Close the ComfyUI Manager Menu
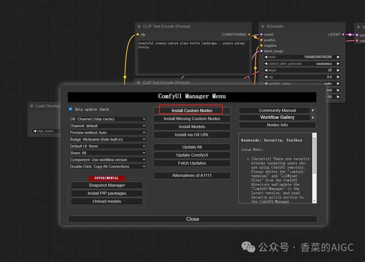The width and height of the screenshot is (365, 262). coord(193,219)
